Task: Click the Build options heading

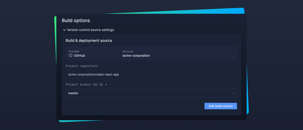Action: point(76,21)
